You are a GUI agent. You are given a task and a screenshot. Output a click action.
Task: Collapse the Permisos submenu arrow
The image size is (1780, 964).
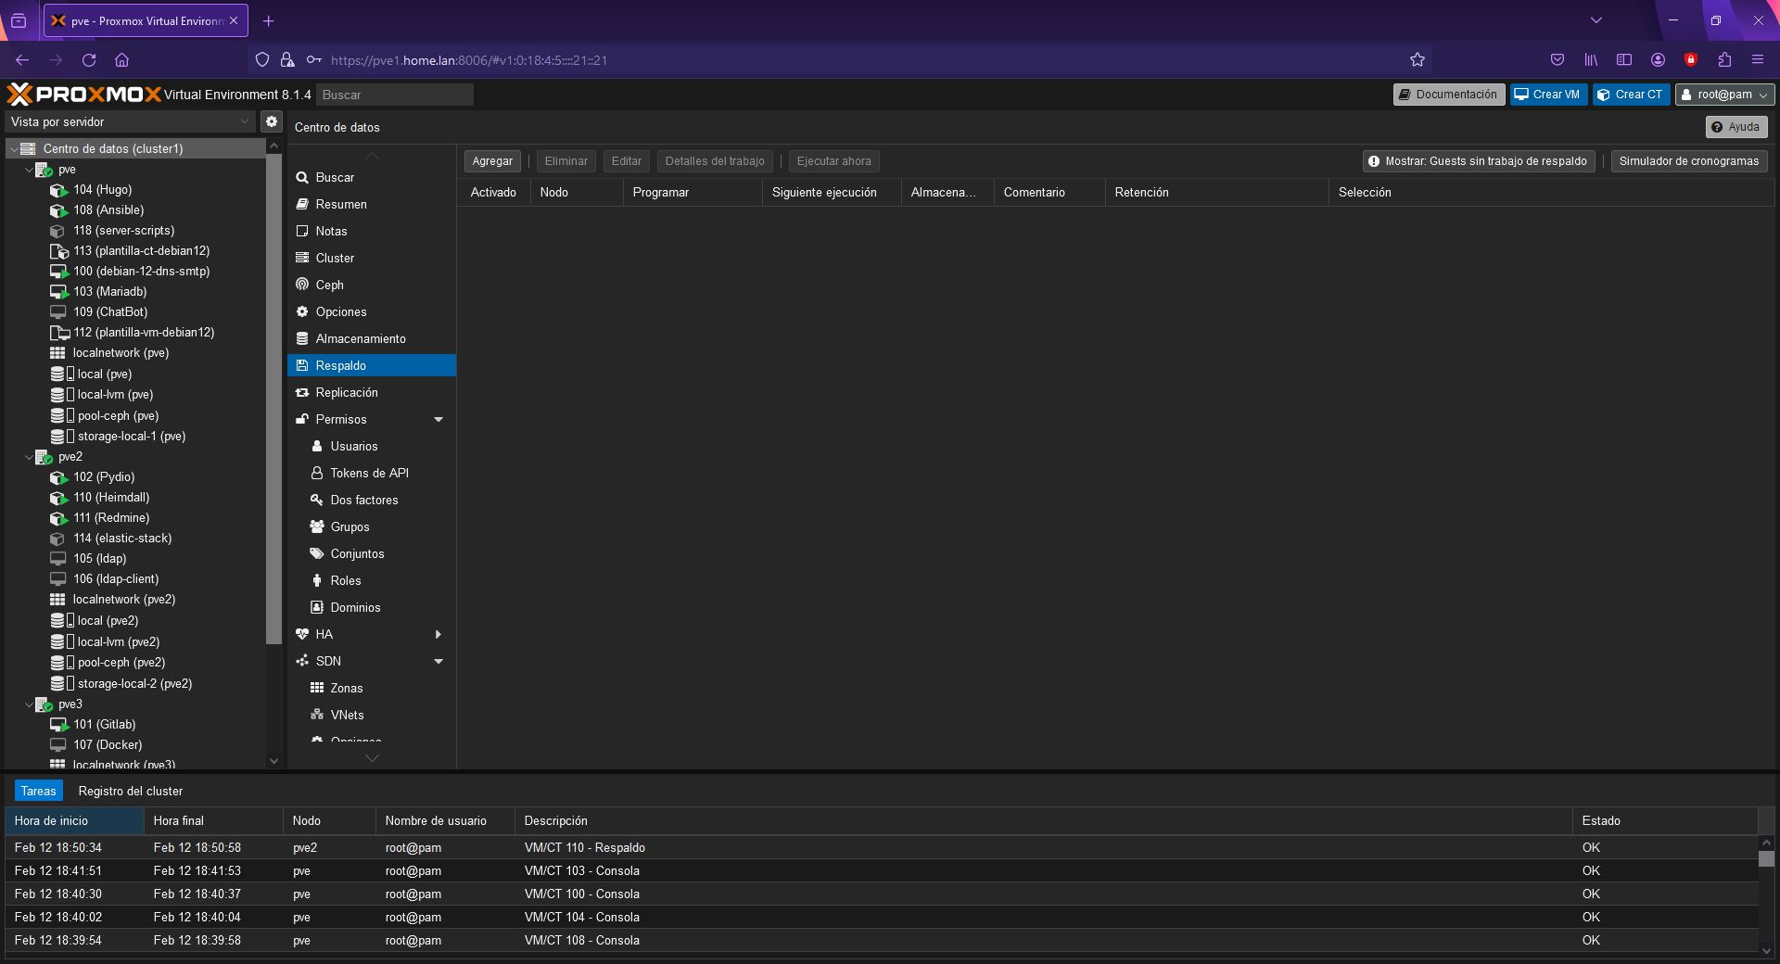439,420
